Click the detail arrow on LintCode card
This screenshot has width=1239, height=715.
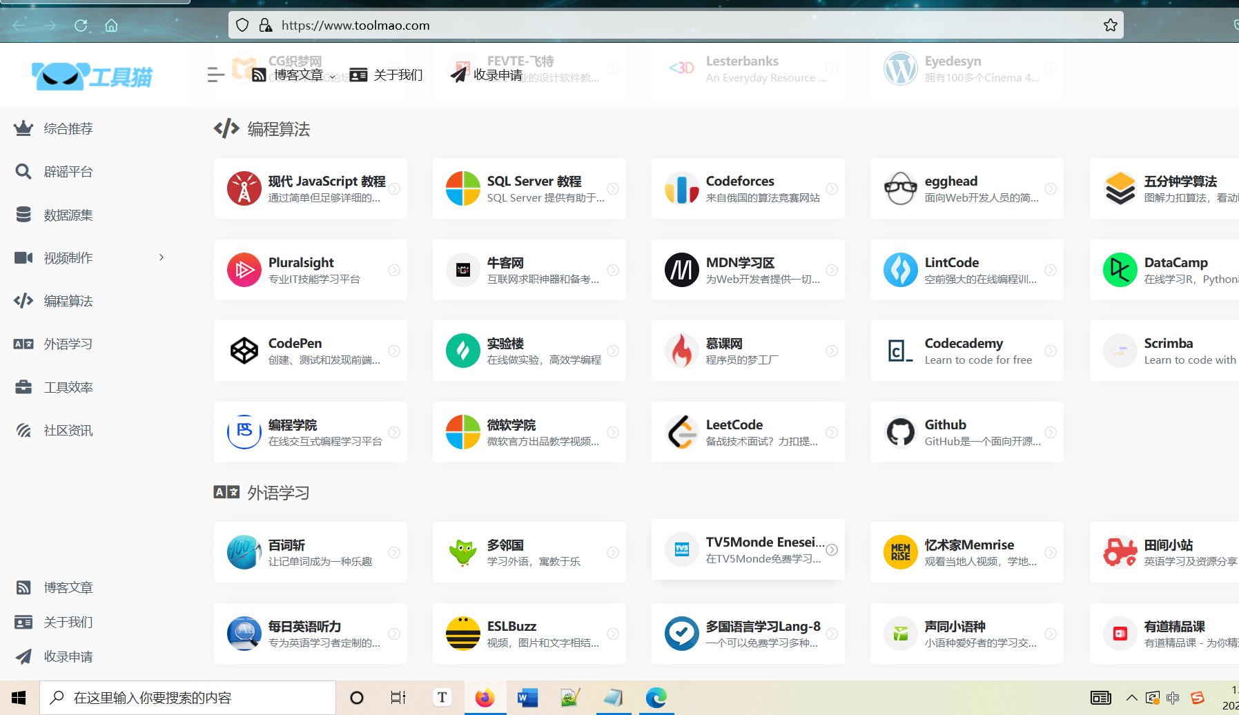coord(1051,270)
